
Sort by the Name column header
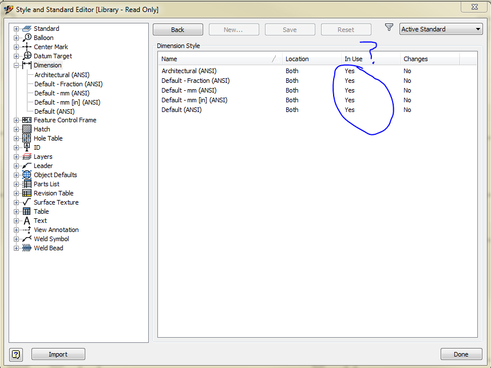[x=220, y=59]
